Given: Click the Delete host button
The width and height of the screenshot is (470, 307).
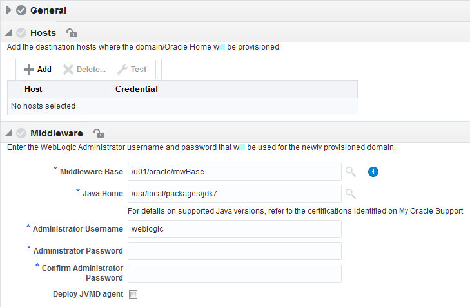Looking at the screenshot, I should [84, 70].
